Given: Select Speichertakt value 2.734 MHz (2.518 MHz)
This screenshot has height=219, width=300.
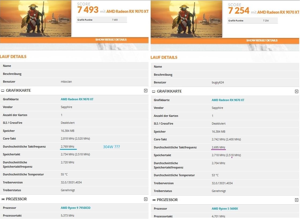Looking at the screenshot, I should pos(75,154).
